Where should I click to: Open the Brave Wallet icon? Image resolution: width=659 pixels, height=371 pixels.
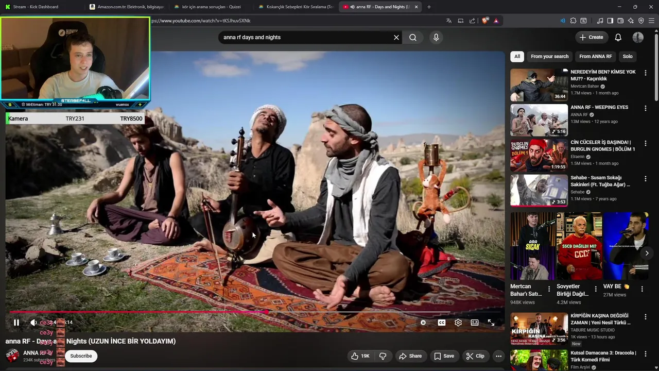620,21
